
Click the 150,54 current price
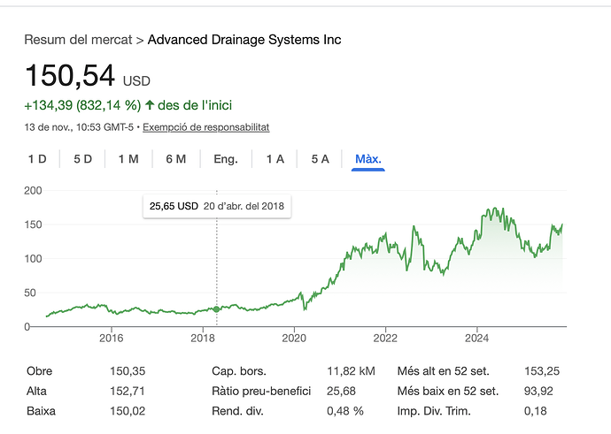coord(70,75)
